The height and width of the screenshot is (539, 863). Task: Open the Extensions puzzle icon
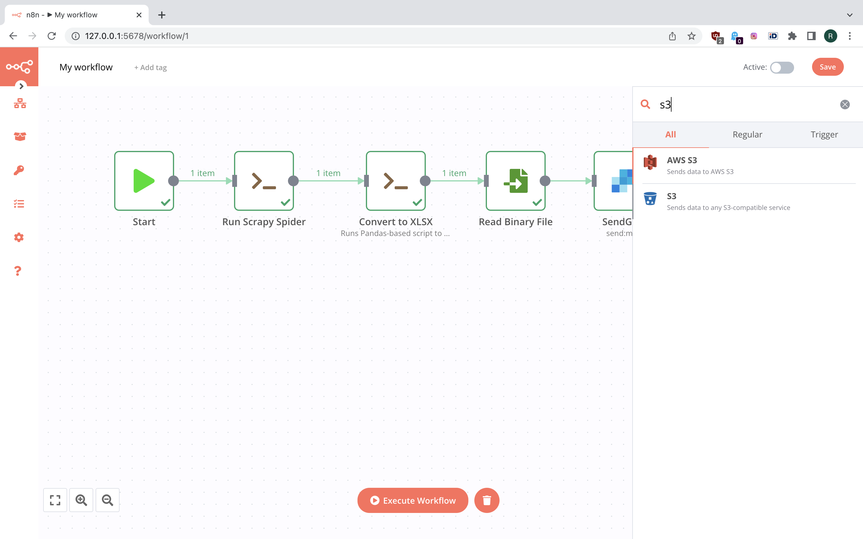[x=792, y=36]
